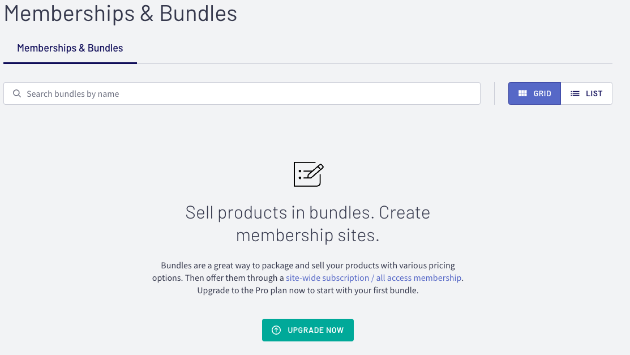Click the "GRID" text label
The height and width of the screenshot is (355, 630).
(542, 94)
